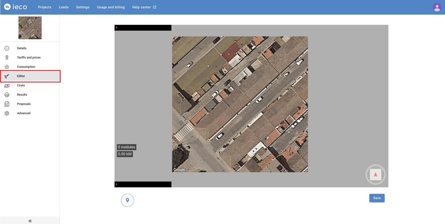Click the Consumption house icon
445x224 pixels.
coord(7,67)
